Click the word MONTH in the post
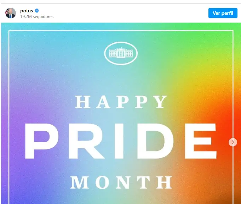 coord(121,182)
